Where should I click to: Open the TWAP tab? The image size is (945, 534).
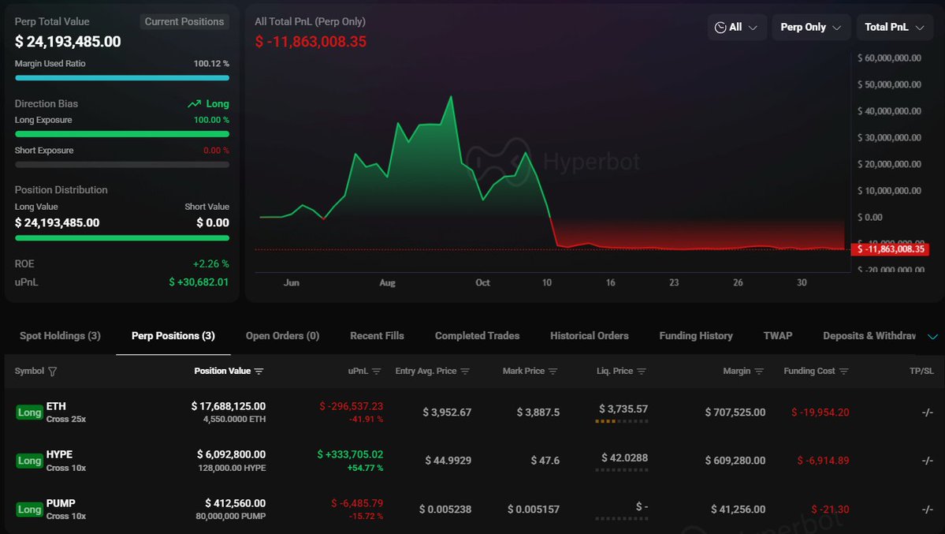click(x=778, y=335)
